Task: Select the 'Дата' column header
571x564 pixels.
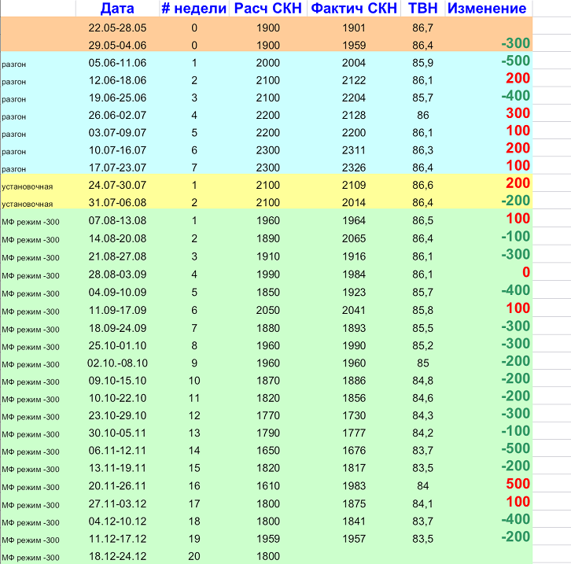Action: 117,8
